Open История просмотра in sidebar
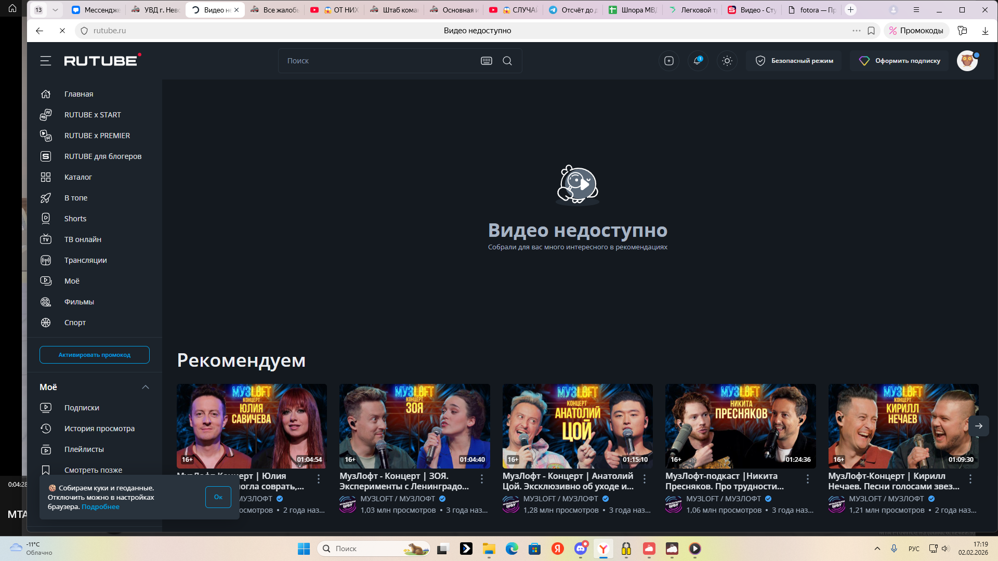Screen dimensions: 998x561 [x=99, y=429]
